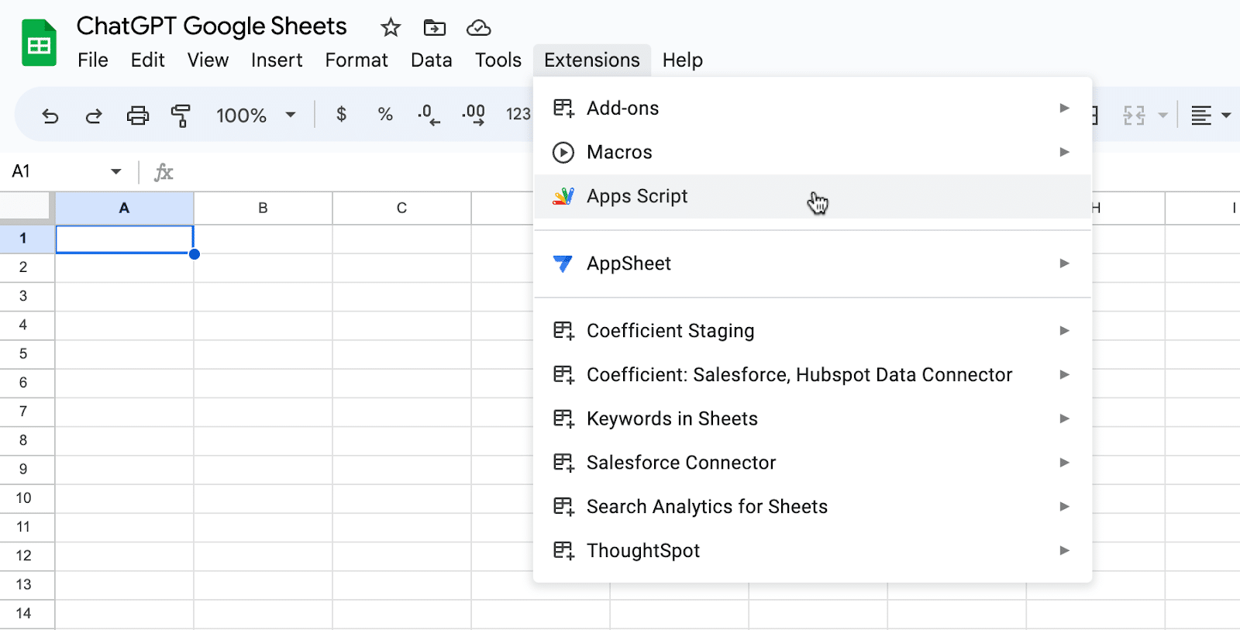Open the Format menu

[x=356, y=60]
